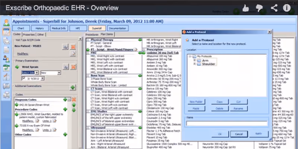This screenshot has width=298, height=149.
Task: Show video info icon
Action: point(287,8)
